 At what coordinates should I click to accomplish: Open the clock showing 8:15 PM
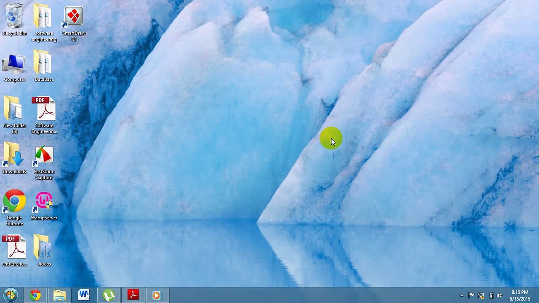pos(520,295)
